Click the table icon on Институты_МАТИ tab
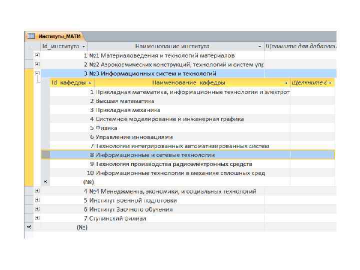 click(31, 36)
